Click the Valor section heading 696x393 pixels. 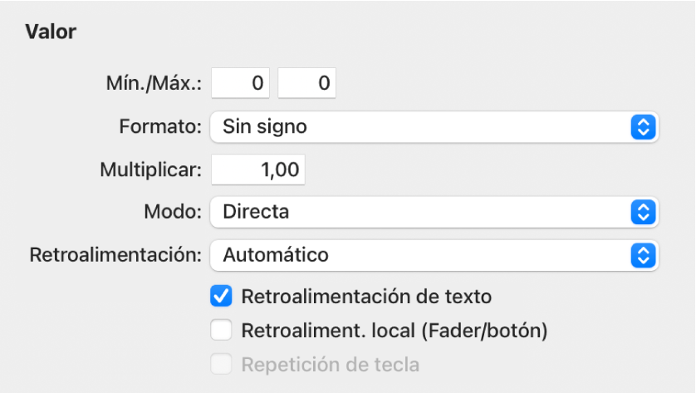(x=51, y=32)
